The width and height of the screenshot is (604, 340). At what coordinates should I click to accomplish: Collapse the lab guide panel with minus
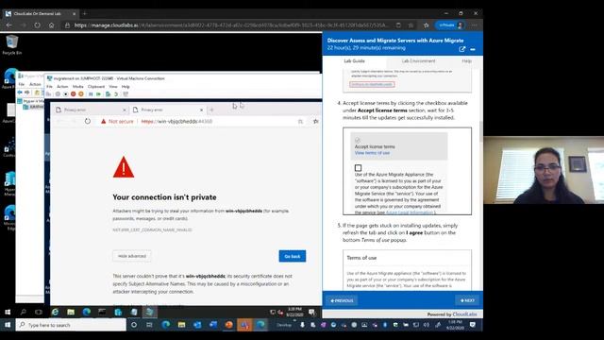[x=473, y=49]
